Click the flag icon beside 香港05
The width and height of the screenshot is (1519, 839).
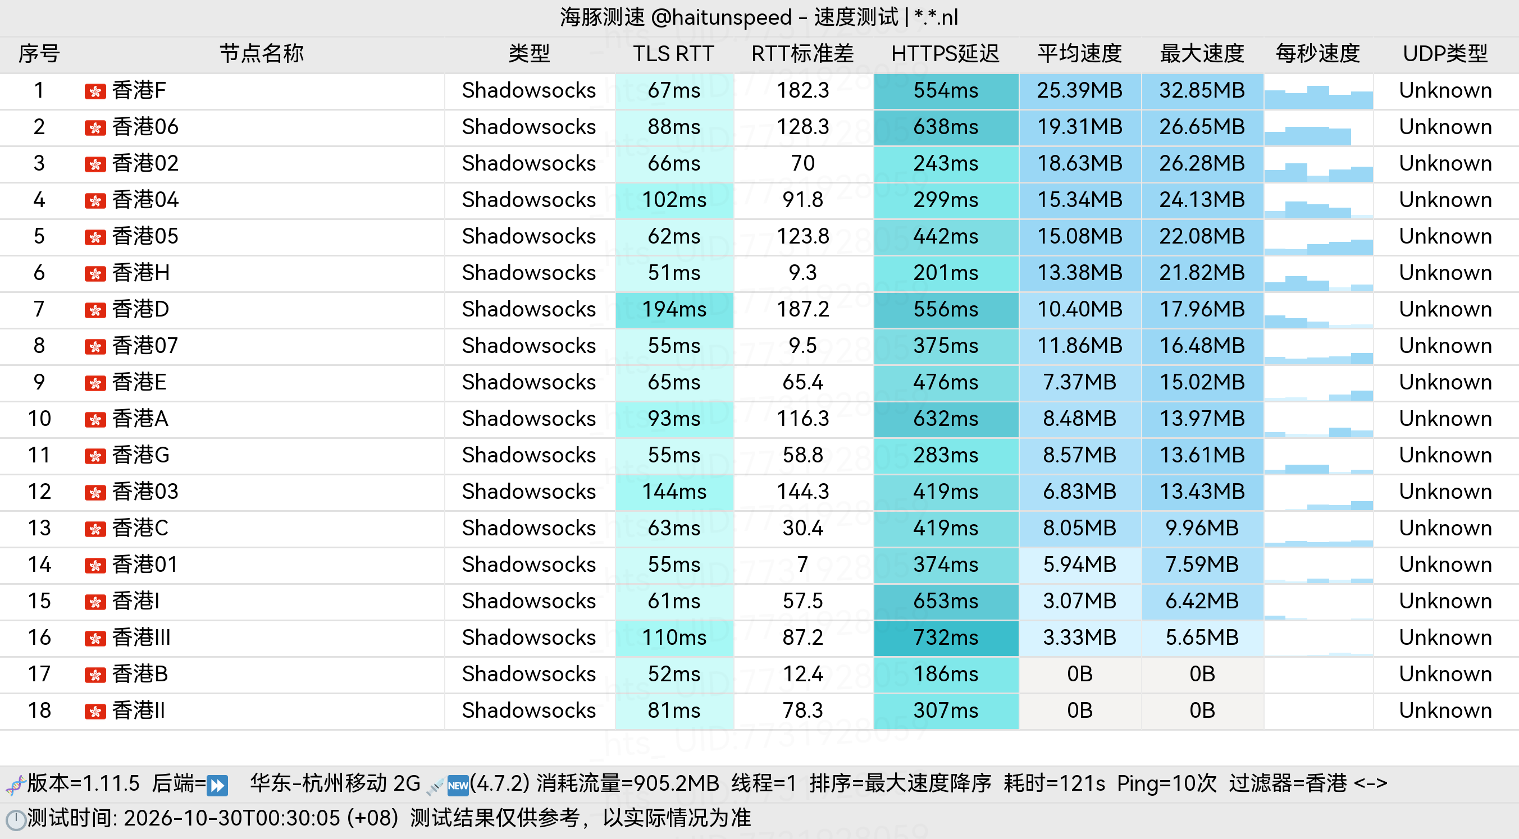[95, 237]
